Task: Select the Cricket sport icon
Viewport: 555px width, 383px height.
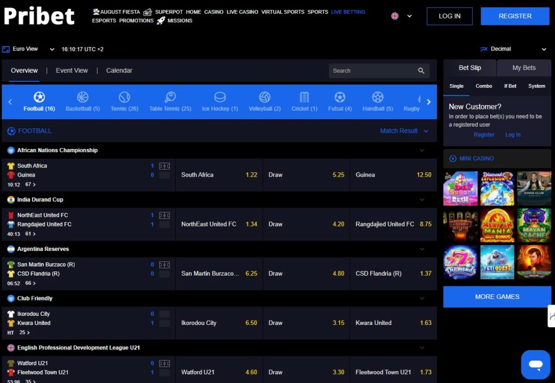Action: (x=305, y=97)
